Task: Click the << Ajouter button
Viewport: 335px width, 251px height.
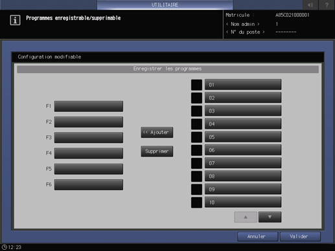Action: coord(157,132)
